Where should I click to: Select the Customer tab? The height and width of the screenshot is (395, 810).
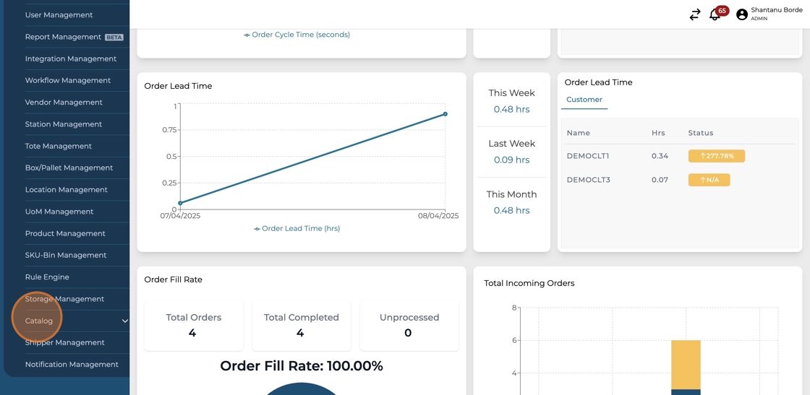tap(584, 100)
